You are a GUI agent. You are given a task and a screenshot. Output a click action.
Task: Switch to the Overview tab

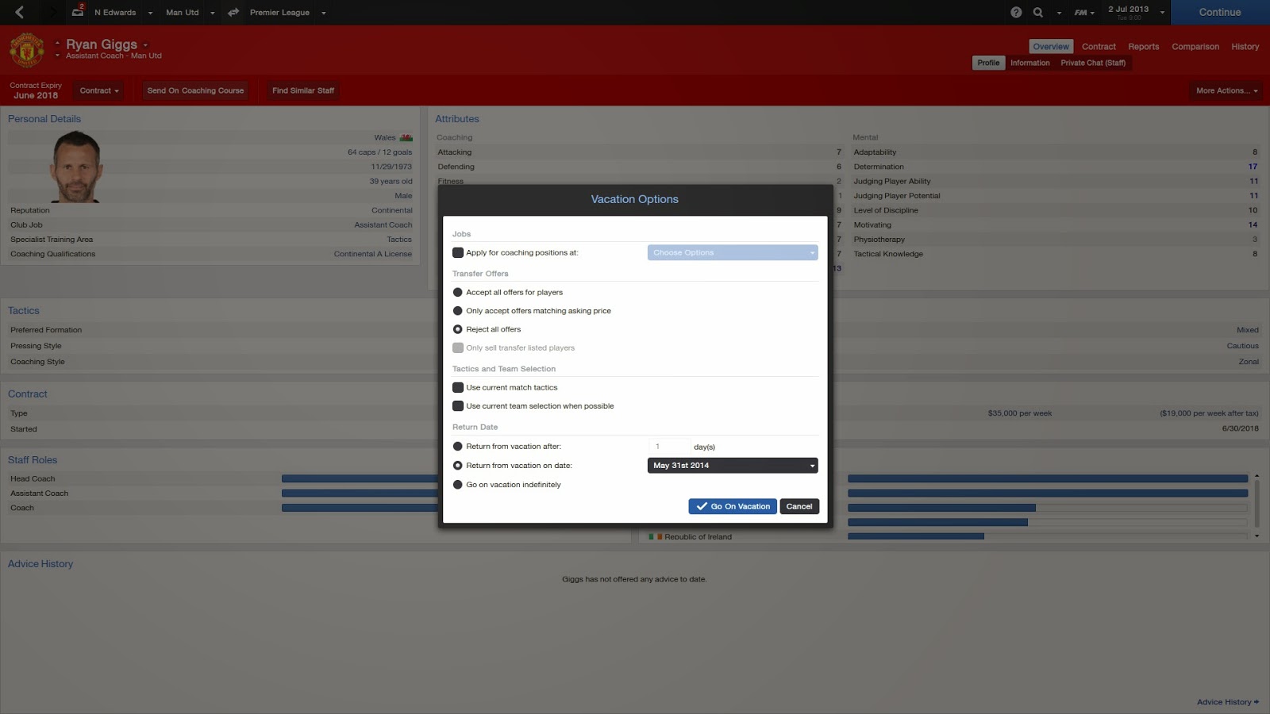1051,47
